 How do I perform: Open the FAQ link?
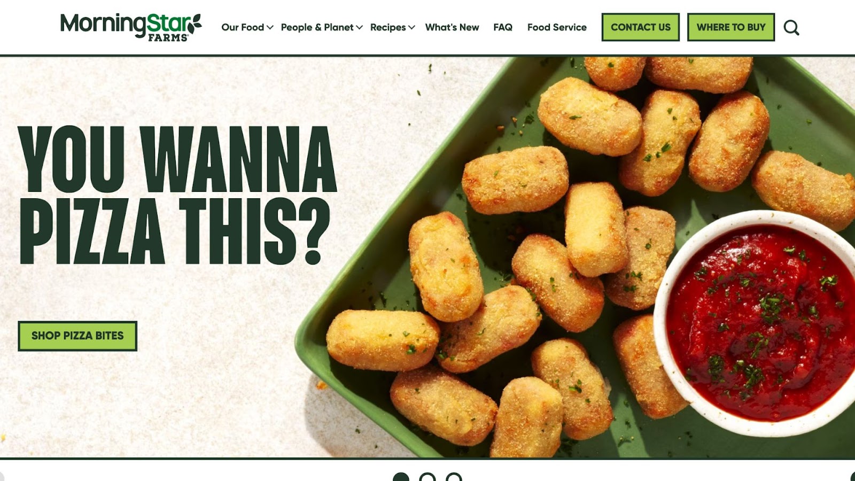503,27
